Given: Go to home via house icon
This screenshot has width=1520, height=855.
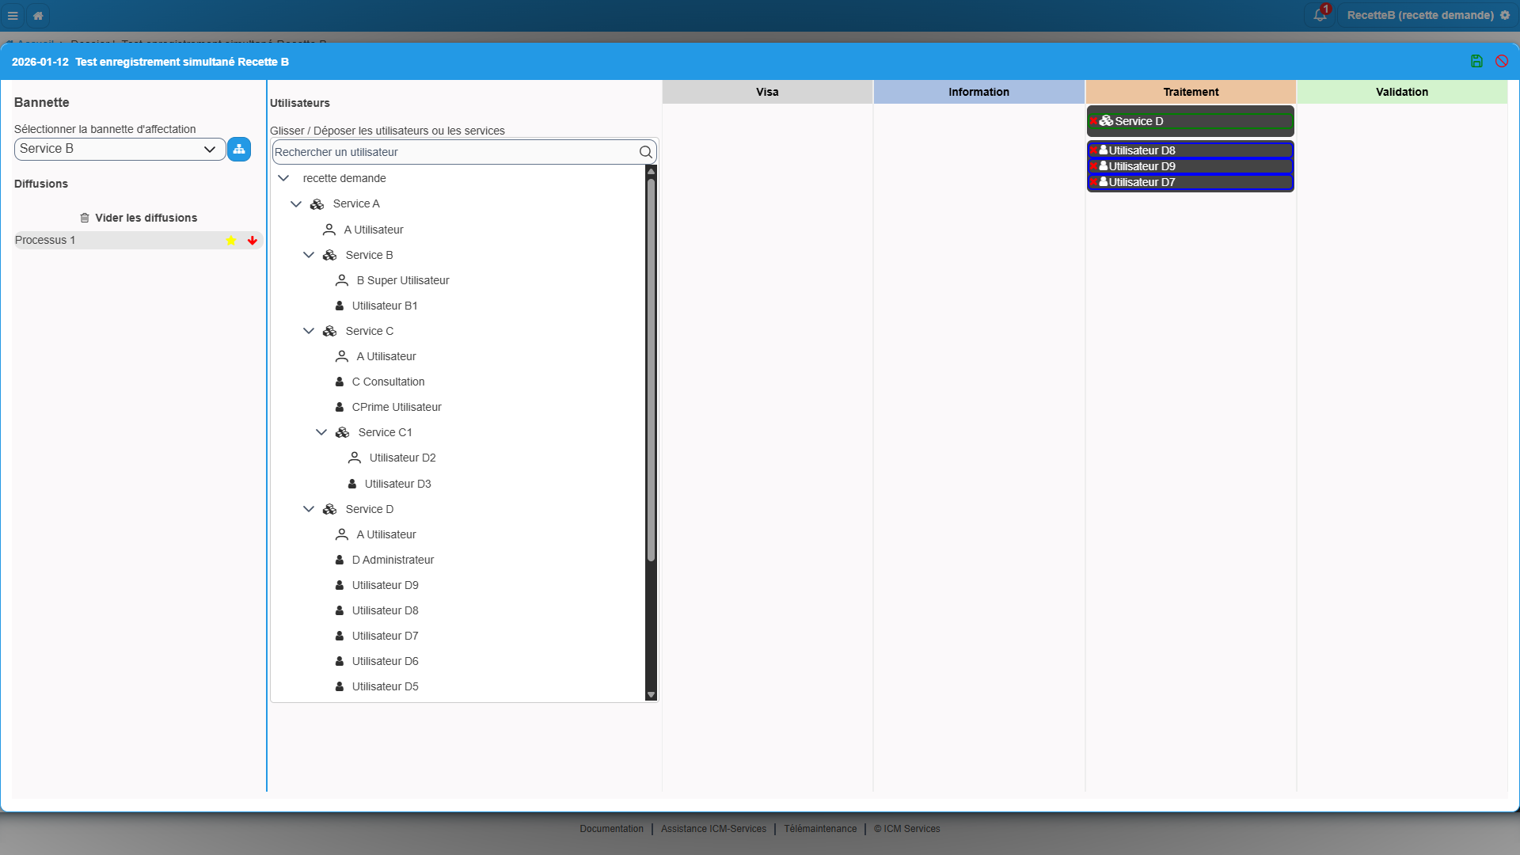Looking at the screenshot, I should pos(38,16).
